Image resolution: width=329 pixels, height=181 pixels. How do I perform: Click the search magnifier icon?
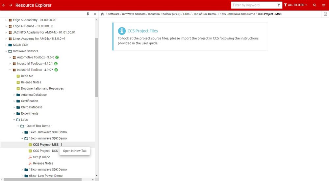point(315,5)
